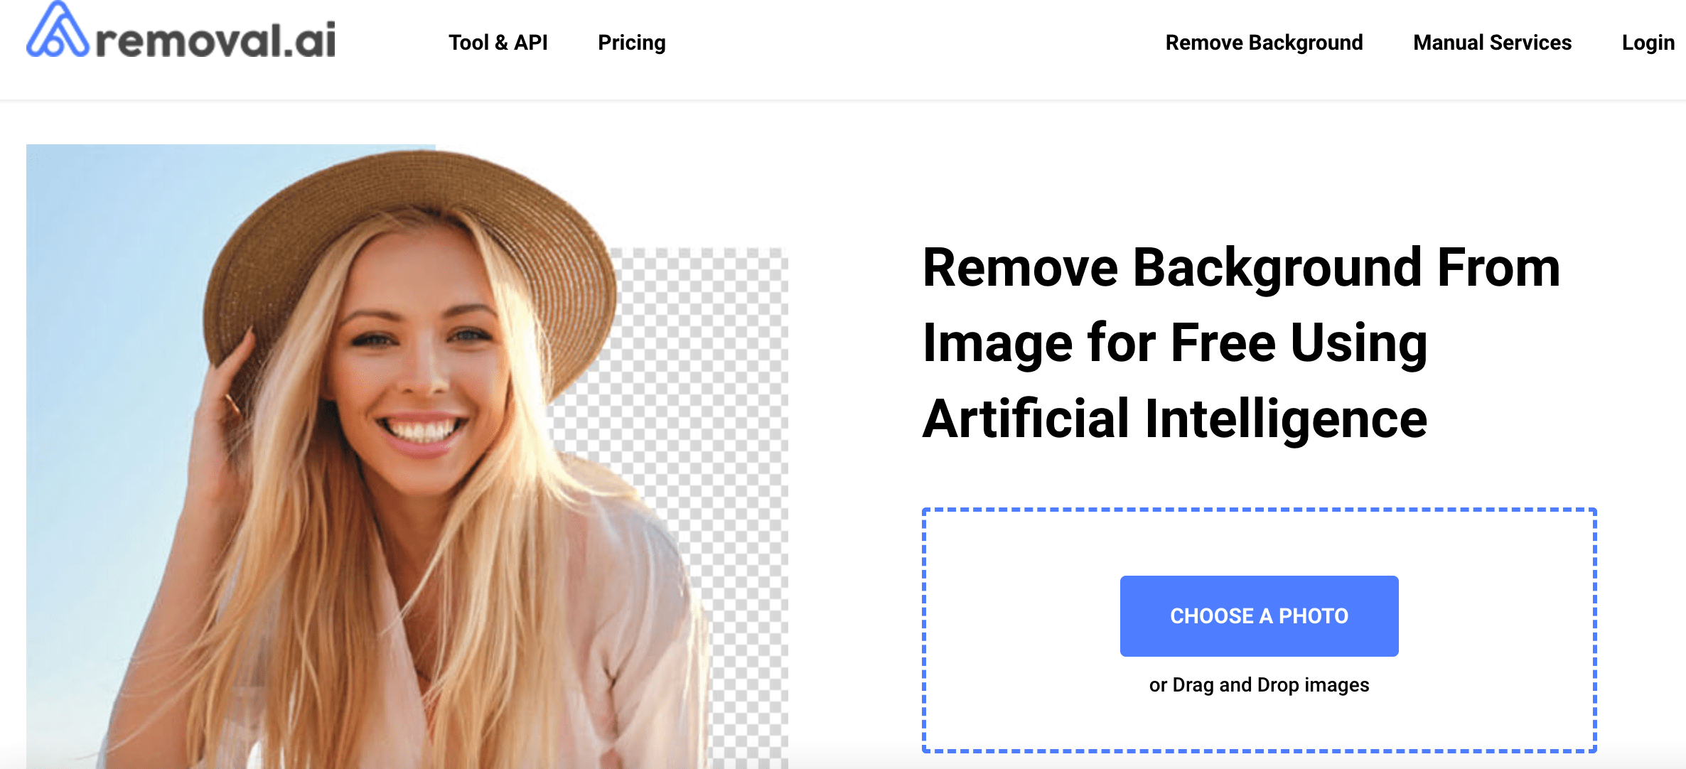Click the woman in hat demo image
This screenshot has height=769, width=1686.
click(x=407, y=456)
